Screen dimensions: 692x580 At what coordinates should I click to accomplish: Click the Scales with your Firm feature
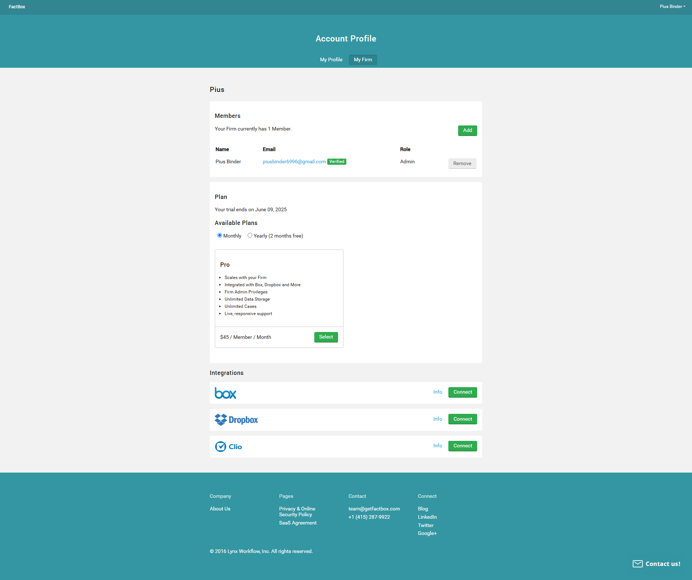(245, 278)
